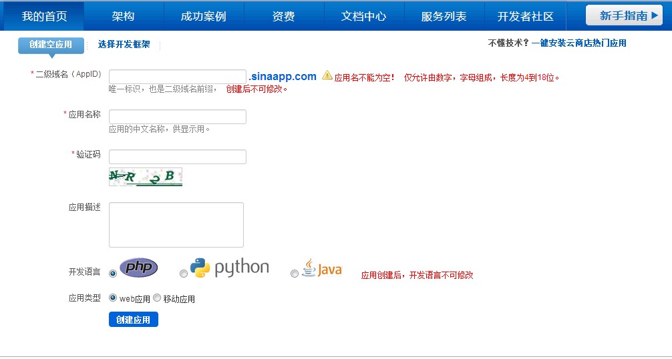Click the Java language logo

click(322, 269)
